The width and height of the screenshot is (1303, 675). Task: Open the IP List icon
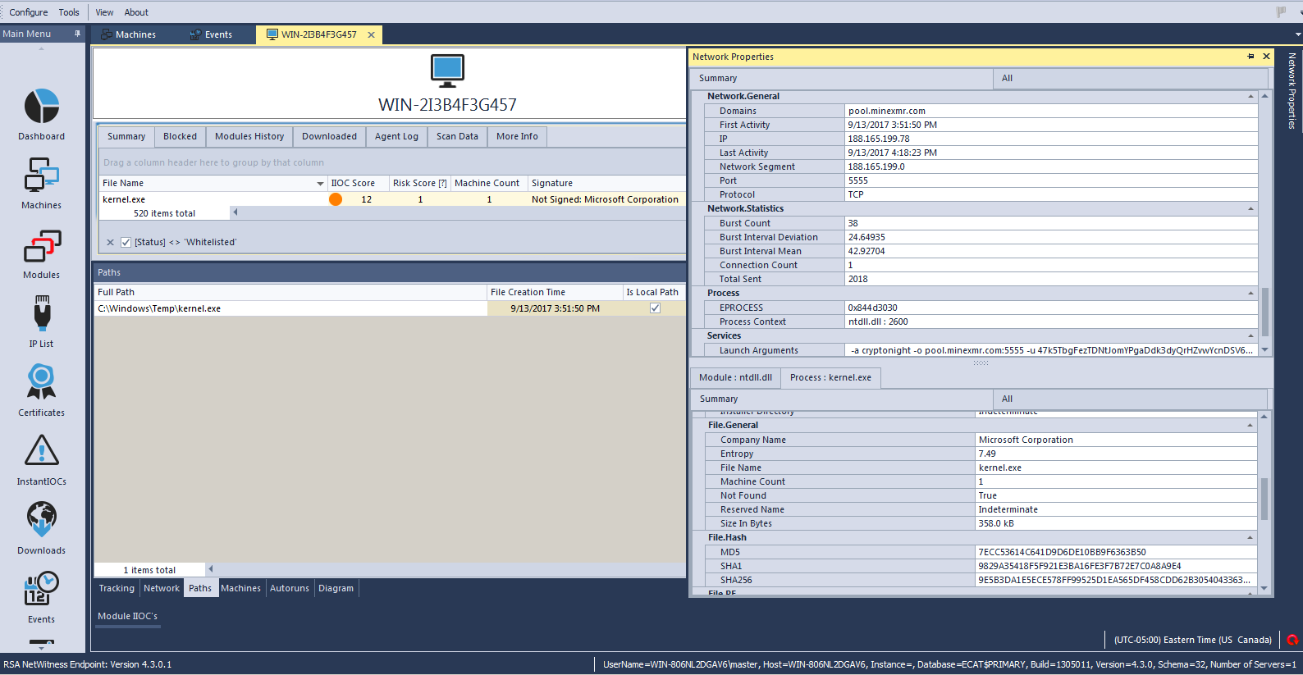42,315
